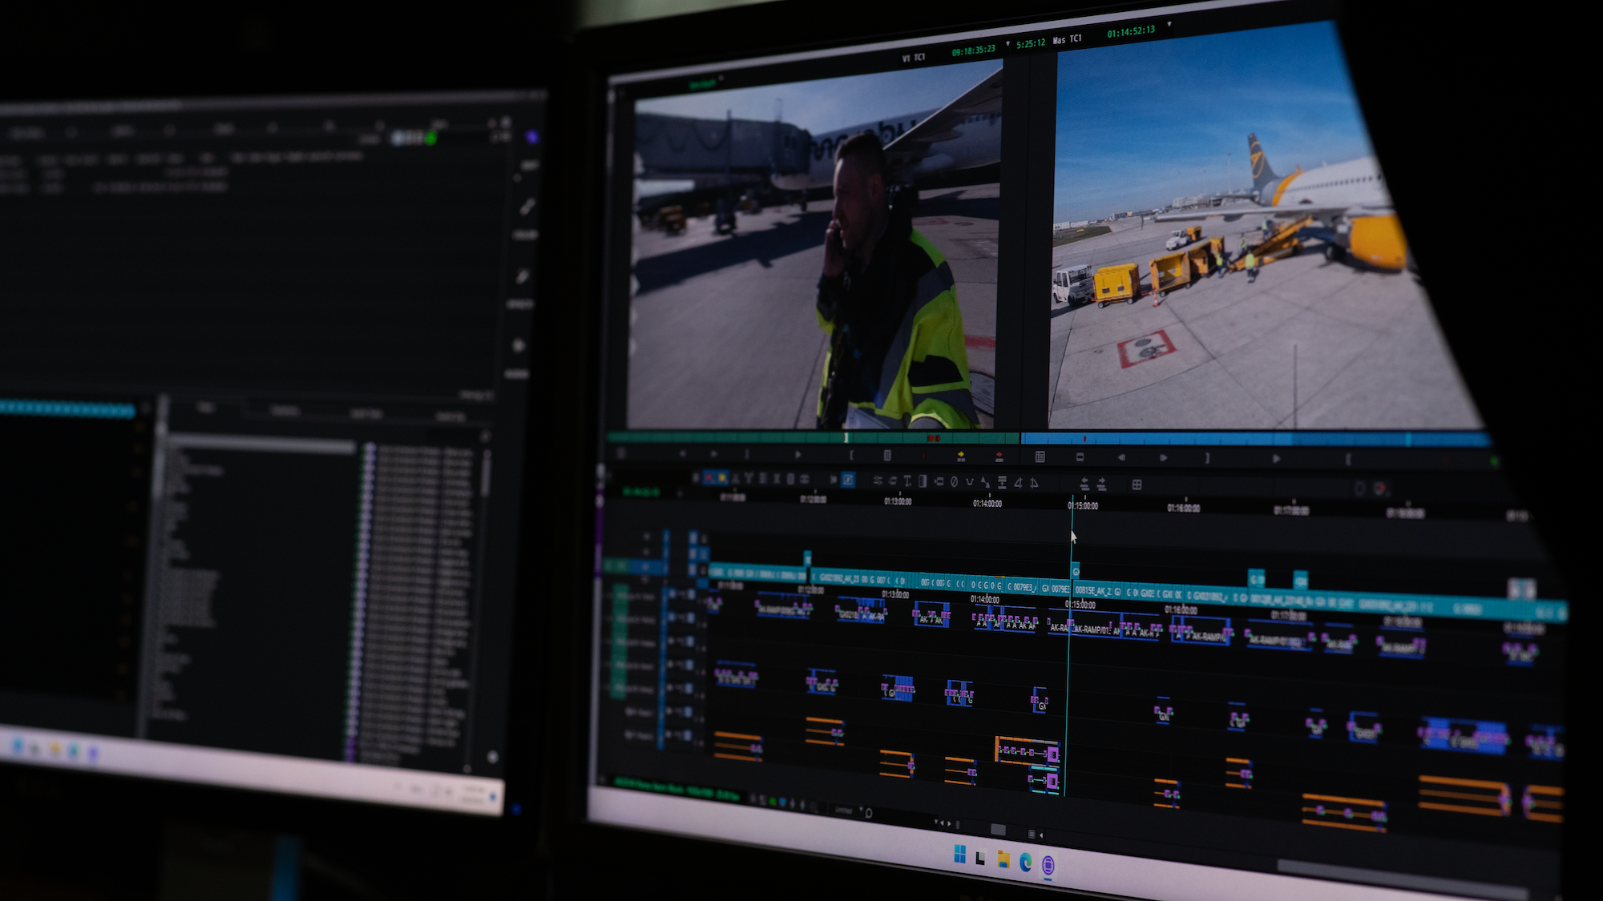This screenshot has width=1603, height=901.
Task: Select the Overwrite (red arrow) edit icon
Action: 999,455
